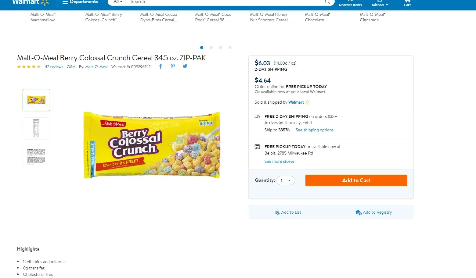Open the See shipping options link
The image size is (476, 278).
click(x=314, y=130)
